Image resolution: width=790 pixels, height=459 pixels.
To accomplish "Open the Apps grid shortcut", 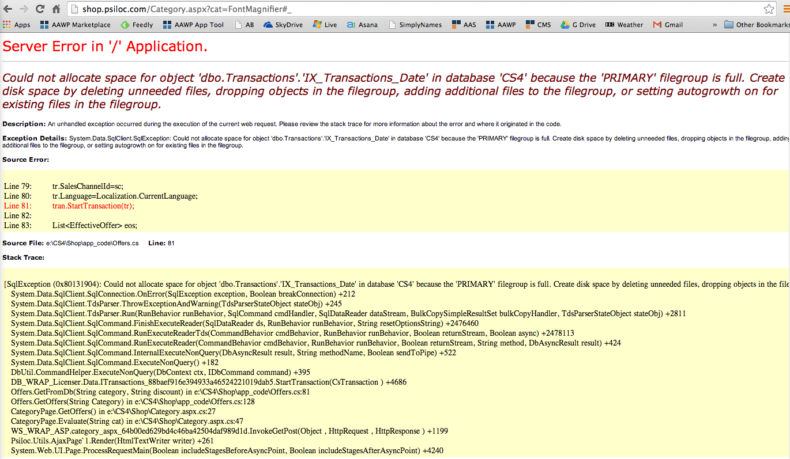I will [x=16, y=25].
